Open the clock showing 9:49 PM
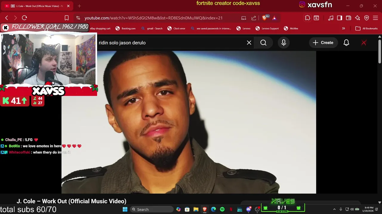Image resolution: width=382 pixels, height=214 pixels. [369, 210]
